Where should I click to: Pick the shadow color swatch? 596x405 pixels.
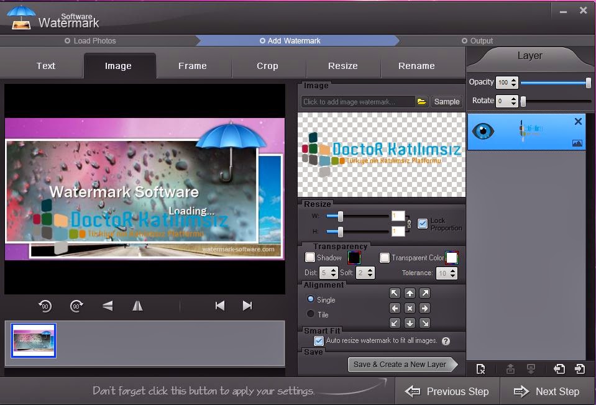[x=354, y=258]
